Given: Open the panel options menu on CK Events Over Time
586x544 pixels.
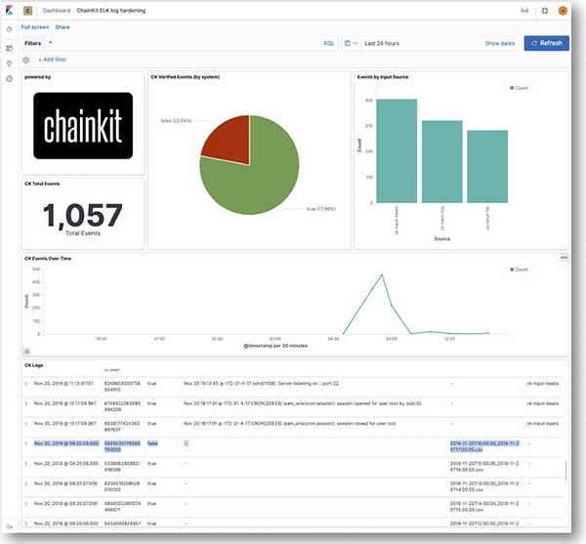Looking at the screenshot, I should point(564,258).
